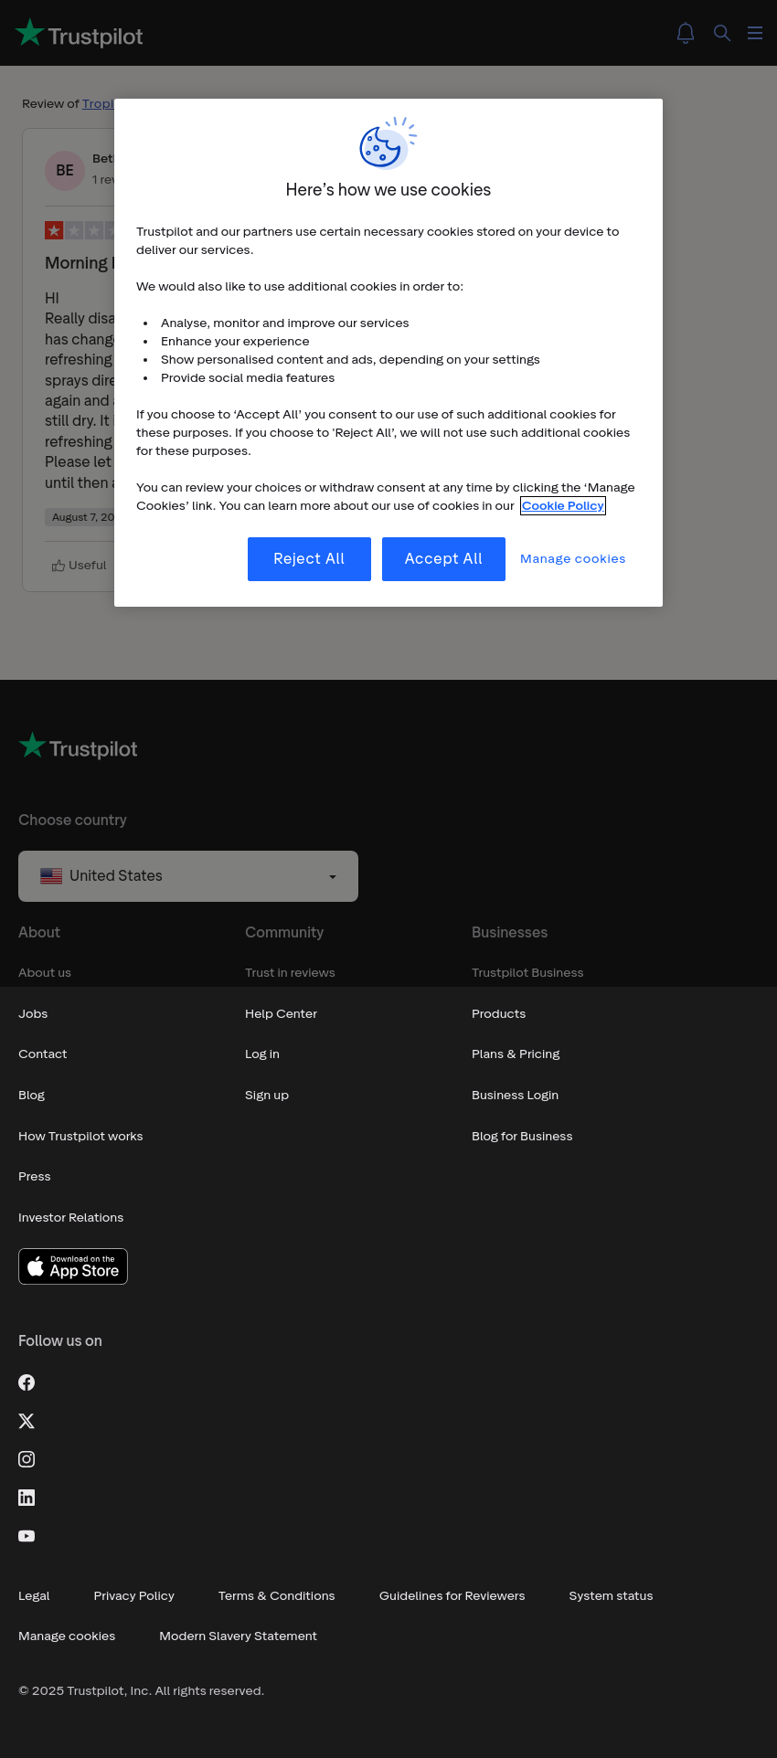Click the bullet 'Enhance your experience'
The image size is (777, 1758).
tap(235, 342)
